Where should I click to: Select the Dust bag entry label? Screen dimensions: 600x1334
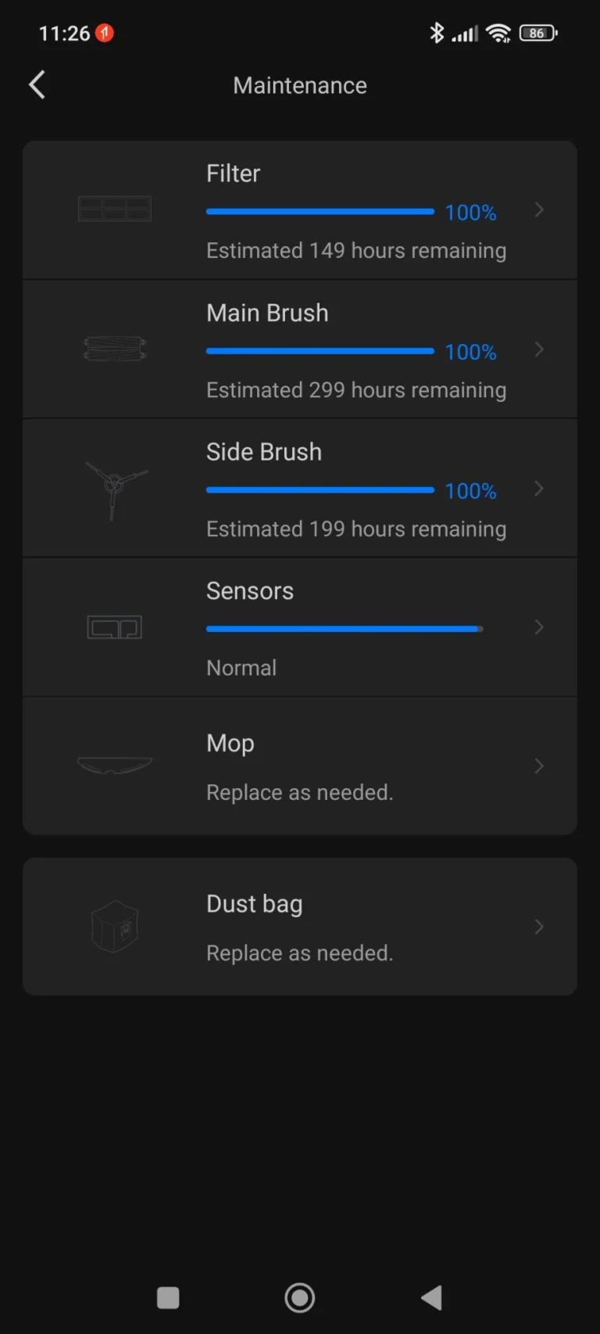pos(254,904)
